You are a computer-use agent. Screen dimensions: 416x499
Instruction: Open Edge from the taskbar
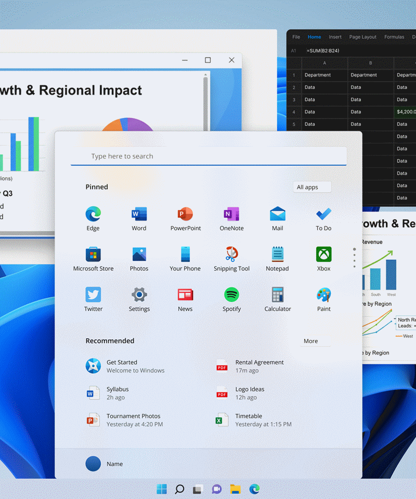254,489
